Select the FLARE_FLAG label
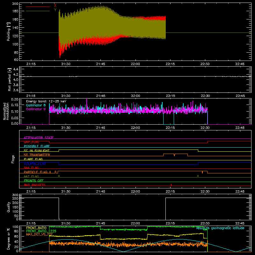 pyautogui.click(x=33, y=159)
